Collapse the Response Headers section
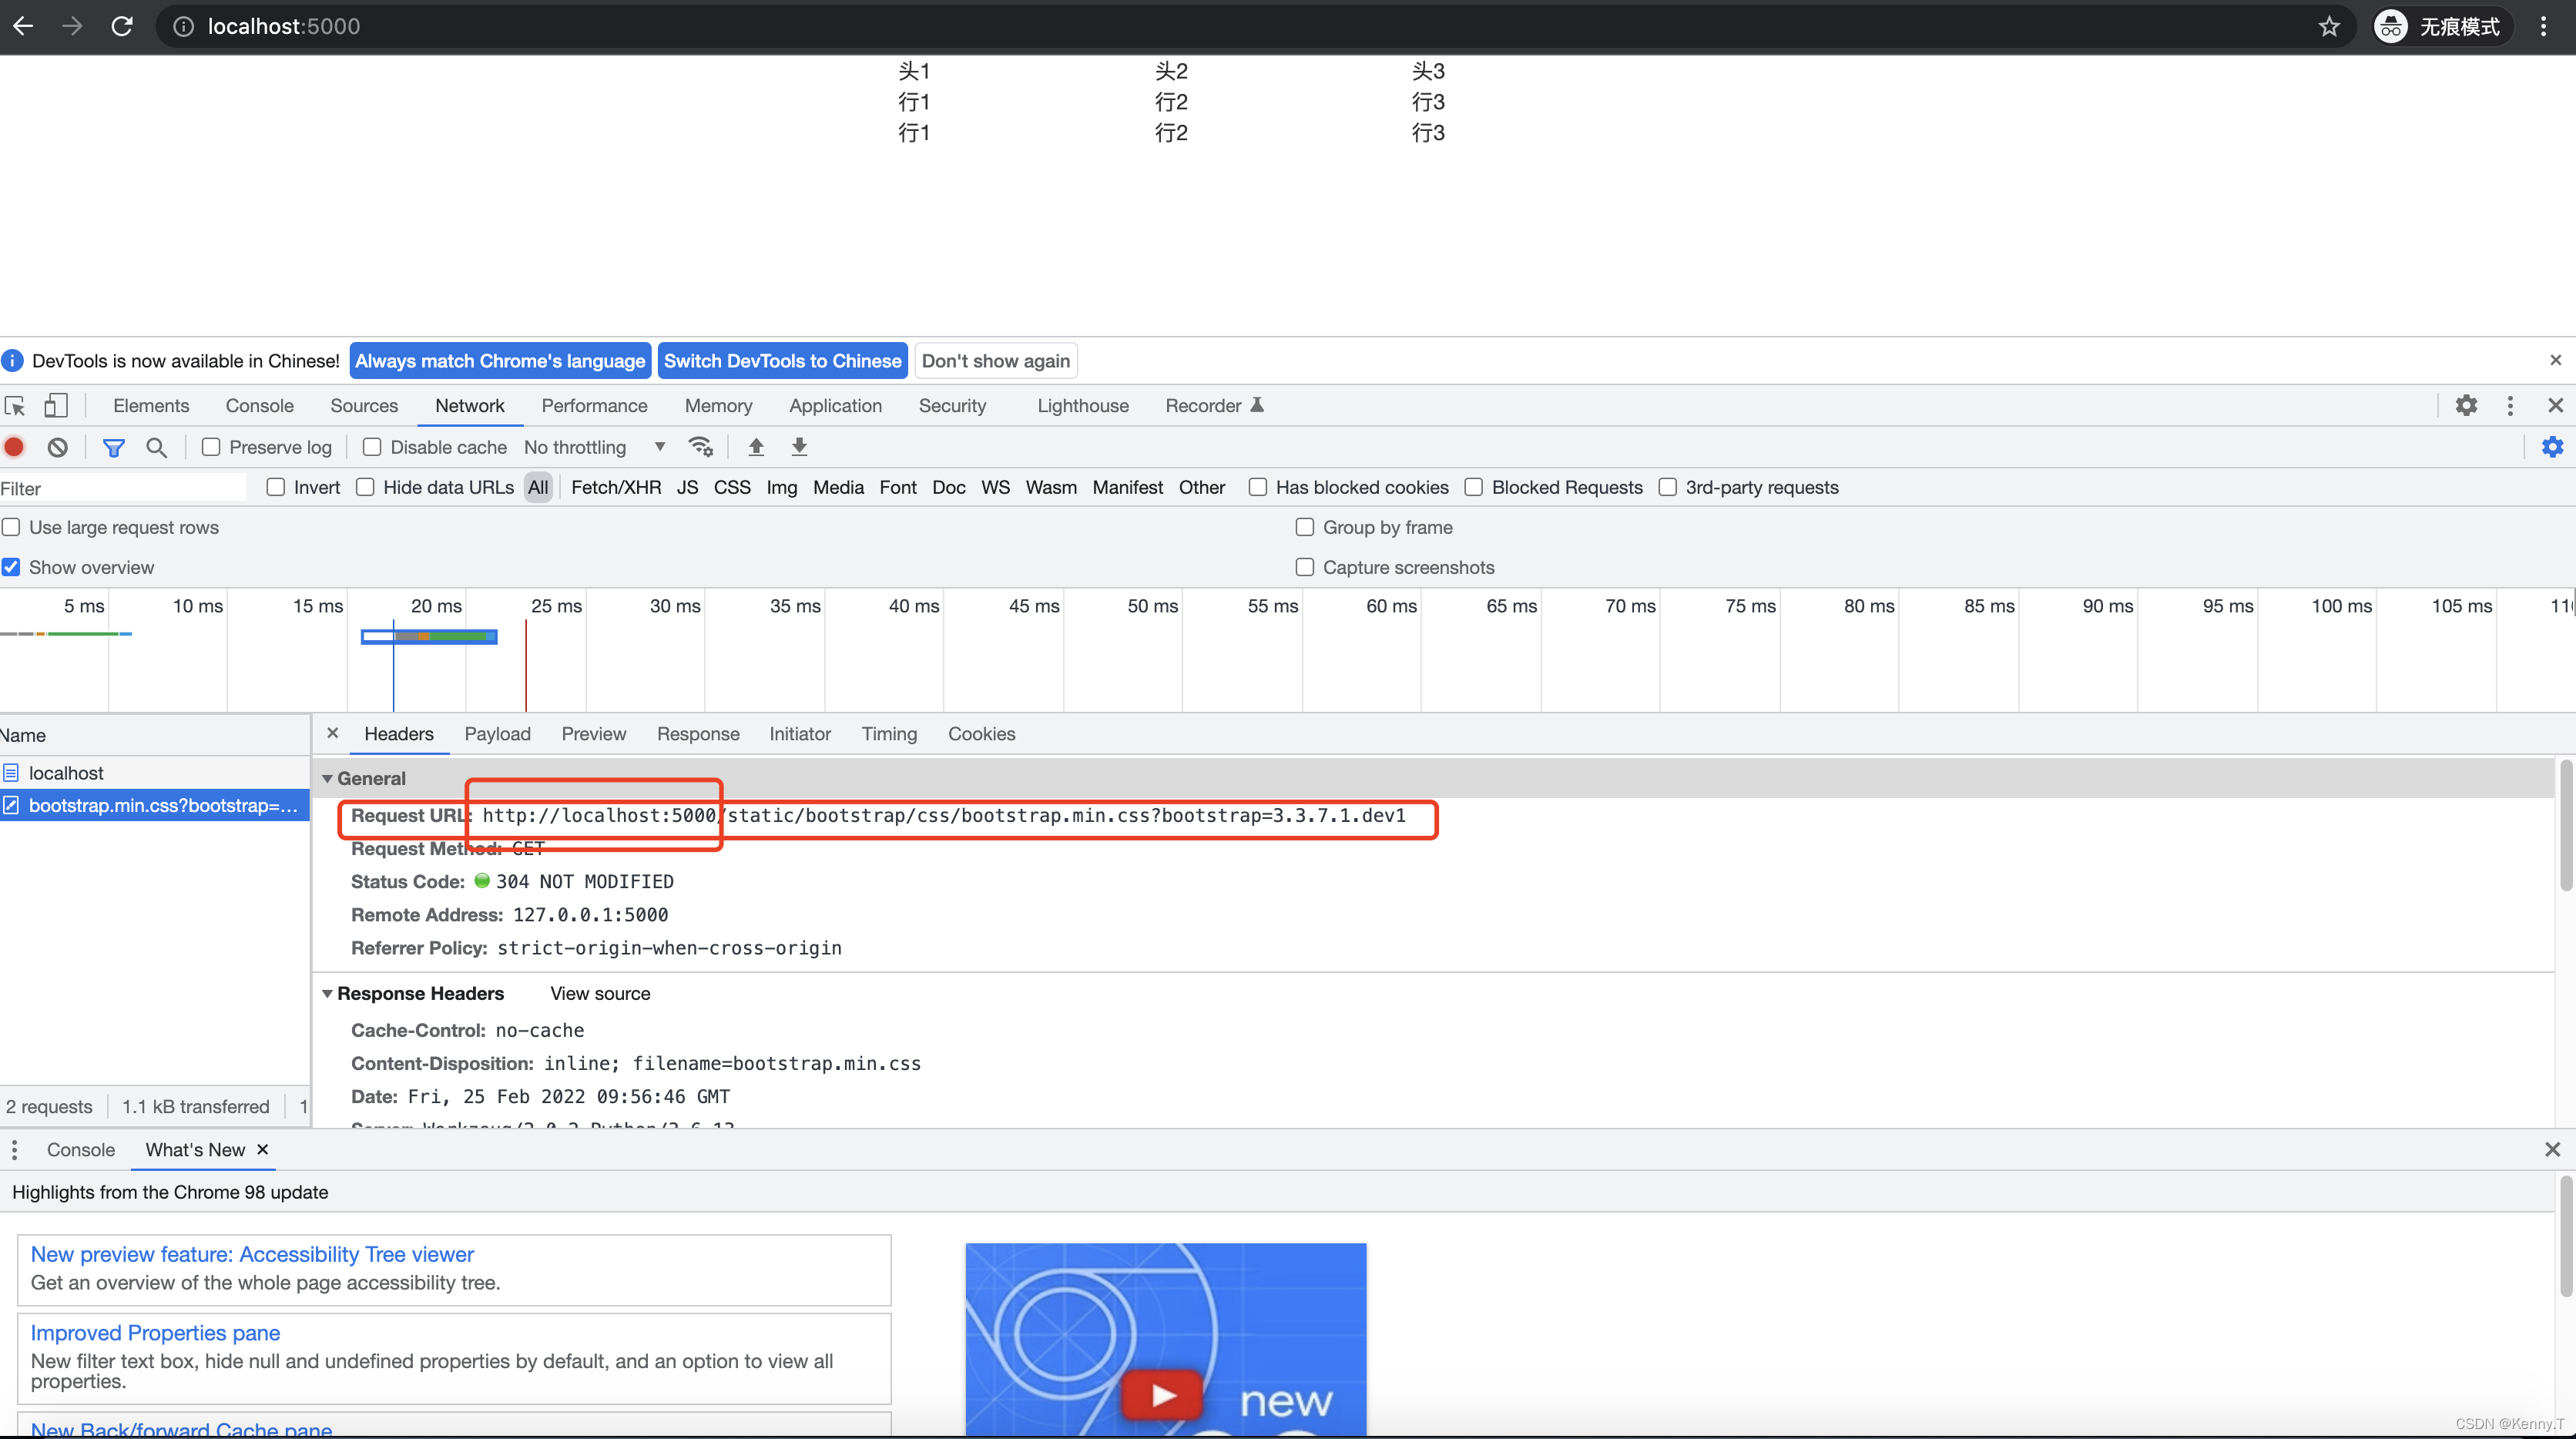 (x=327, y=993)
